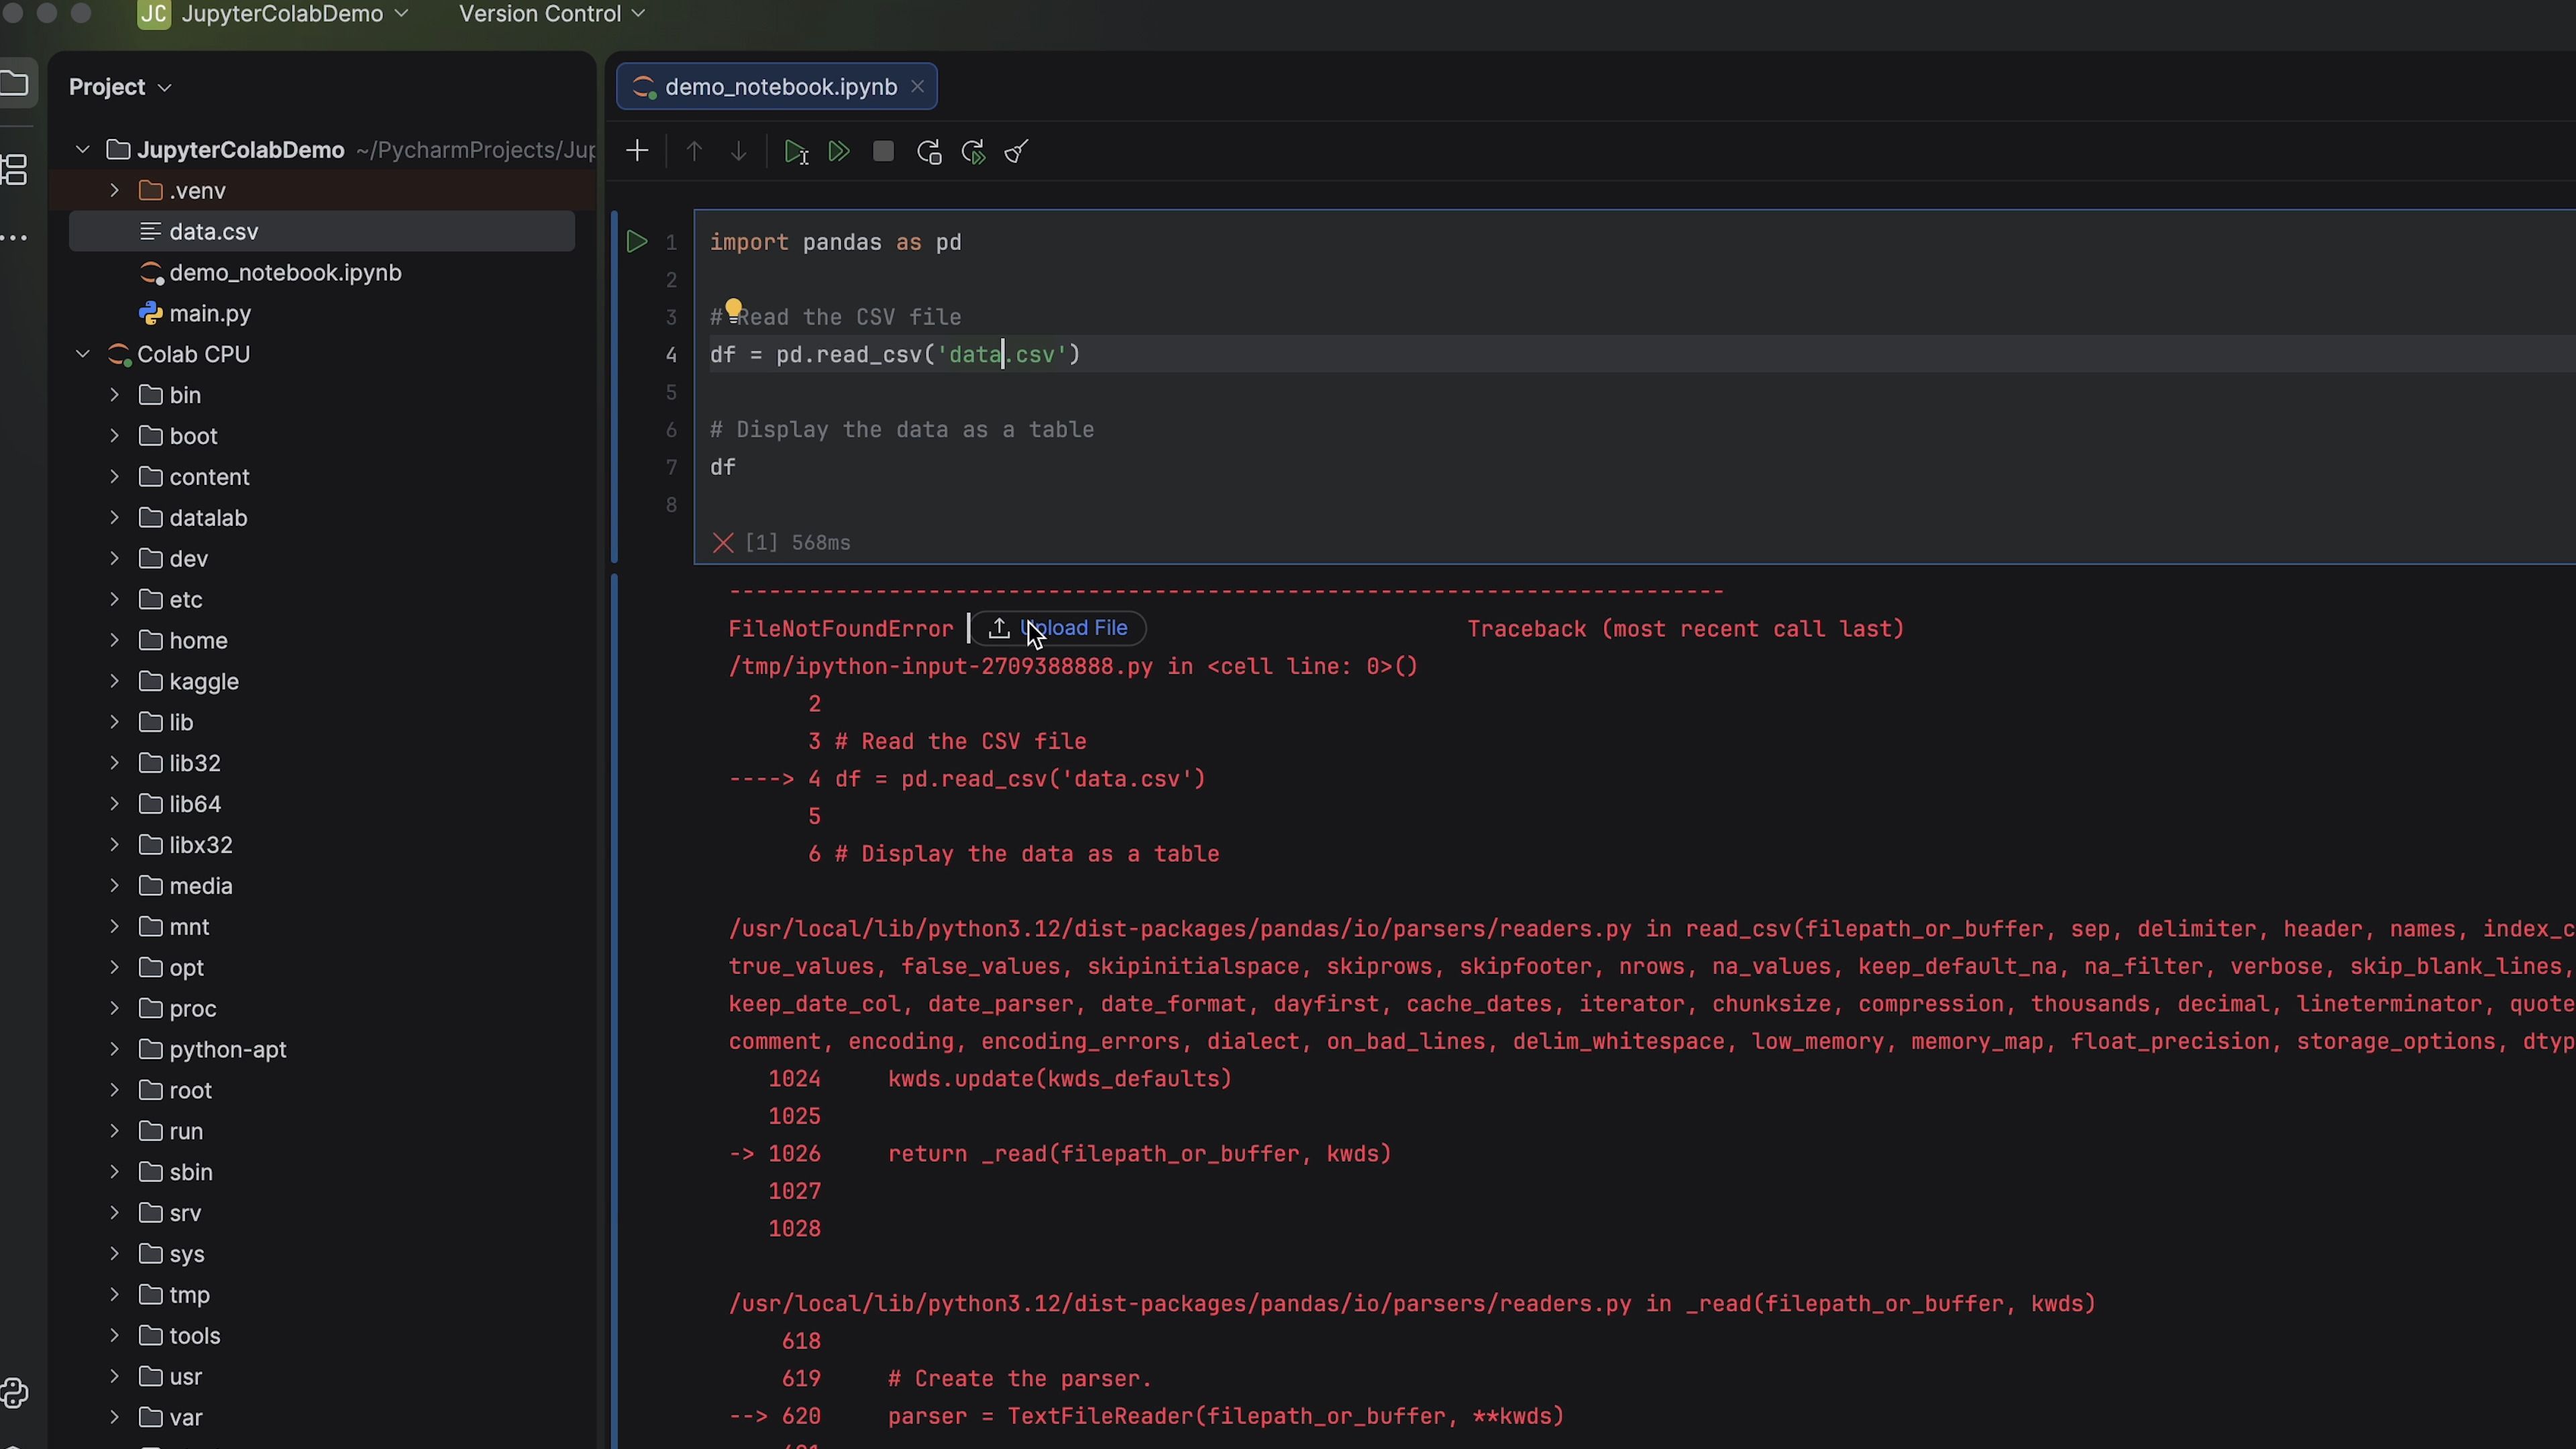Click 'return _read(filepath_or_buffer, kwds)' traceback line
Viewport: 2576px width, 1449px height.
[1139, 1154]
